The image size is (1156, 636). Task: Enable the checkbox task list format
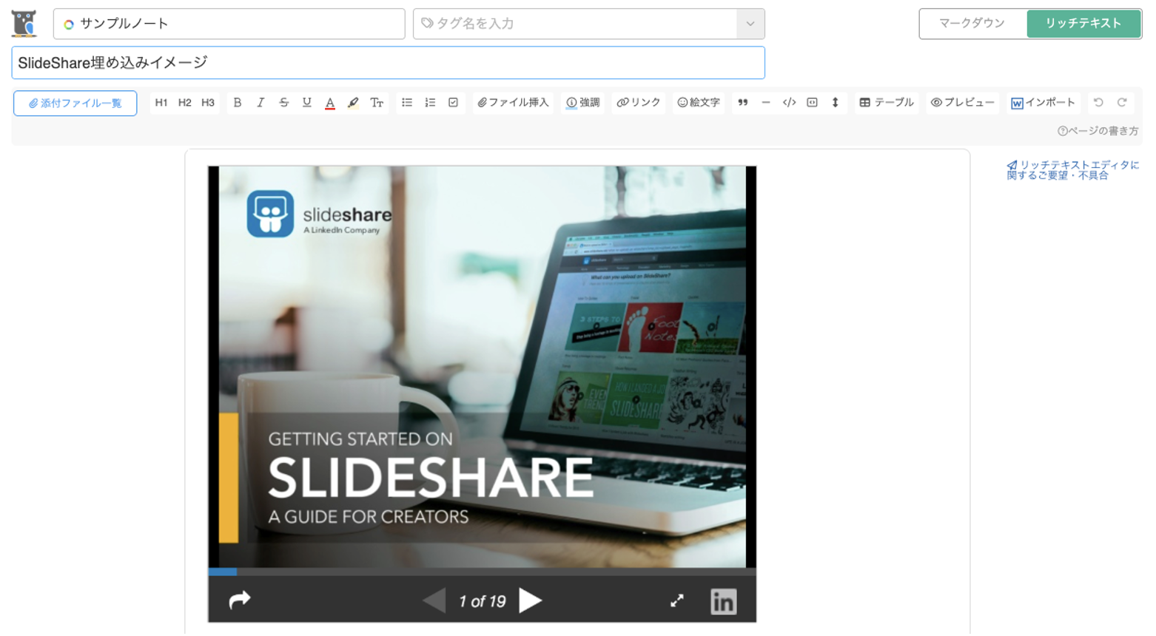(x=453, y=103)
